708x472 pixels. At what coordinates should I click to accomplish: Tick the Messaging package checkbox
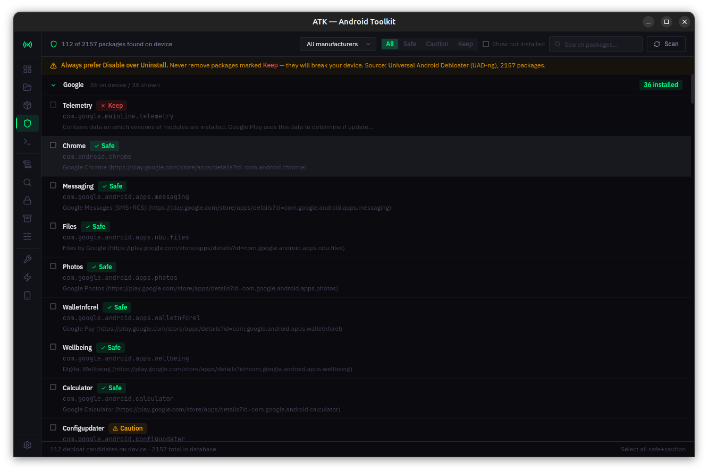(x=53, y=185)
